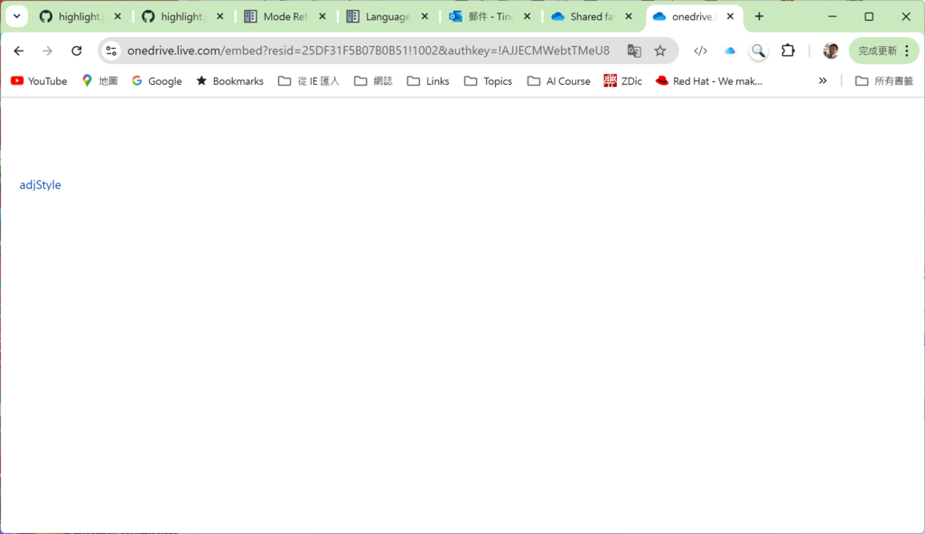Open the 地圖 maps bookmark

pos(100,80)
